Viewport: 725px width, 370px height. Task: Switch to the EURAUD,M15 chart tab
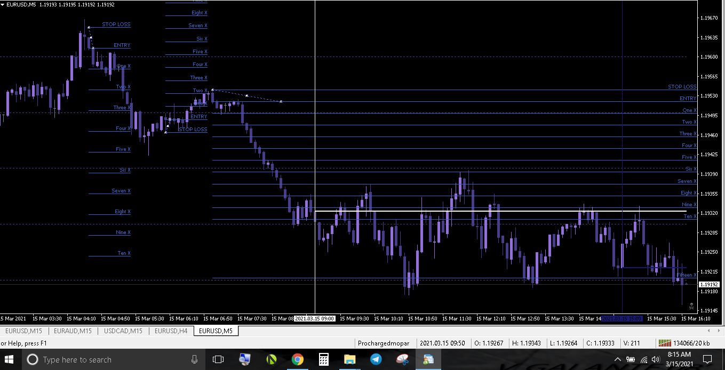click(x=73, y=331)
